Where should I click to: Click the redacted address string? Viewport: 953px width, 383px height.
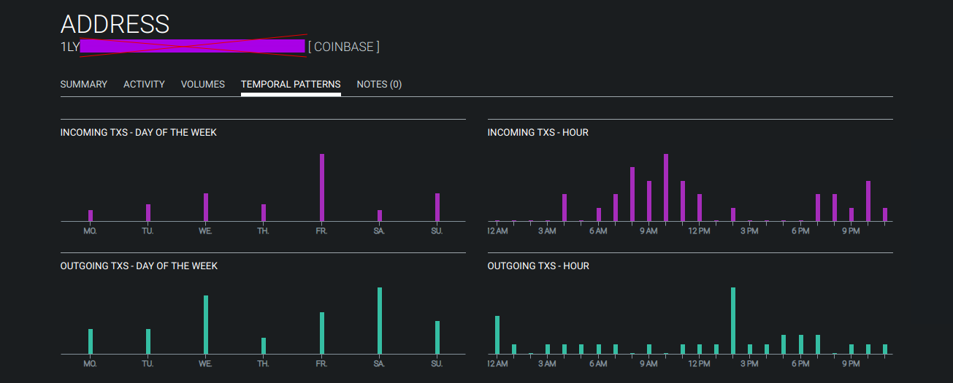(192, 47)
